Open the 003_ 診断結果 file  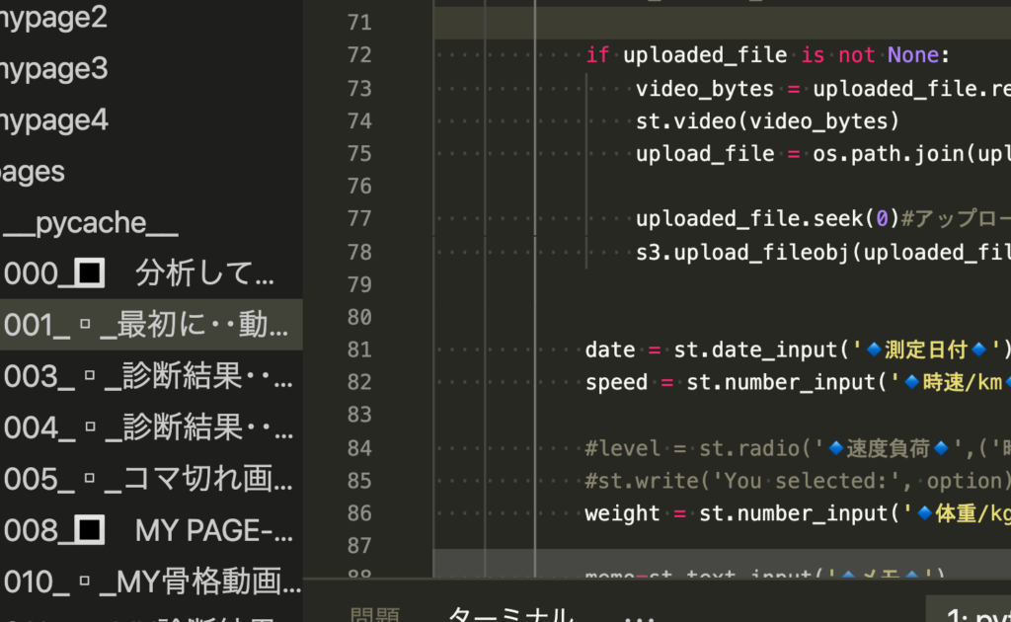148,376
